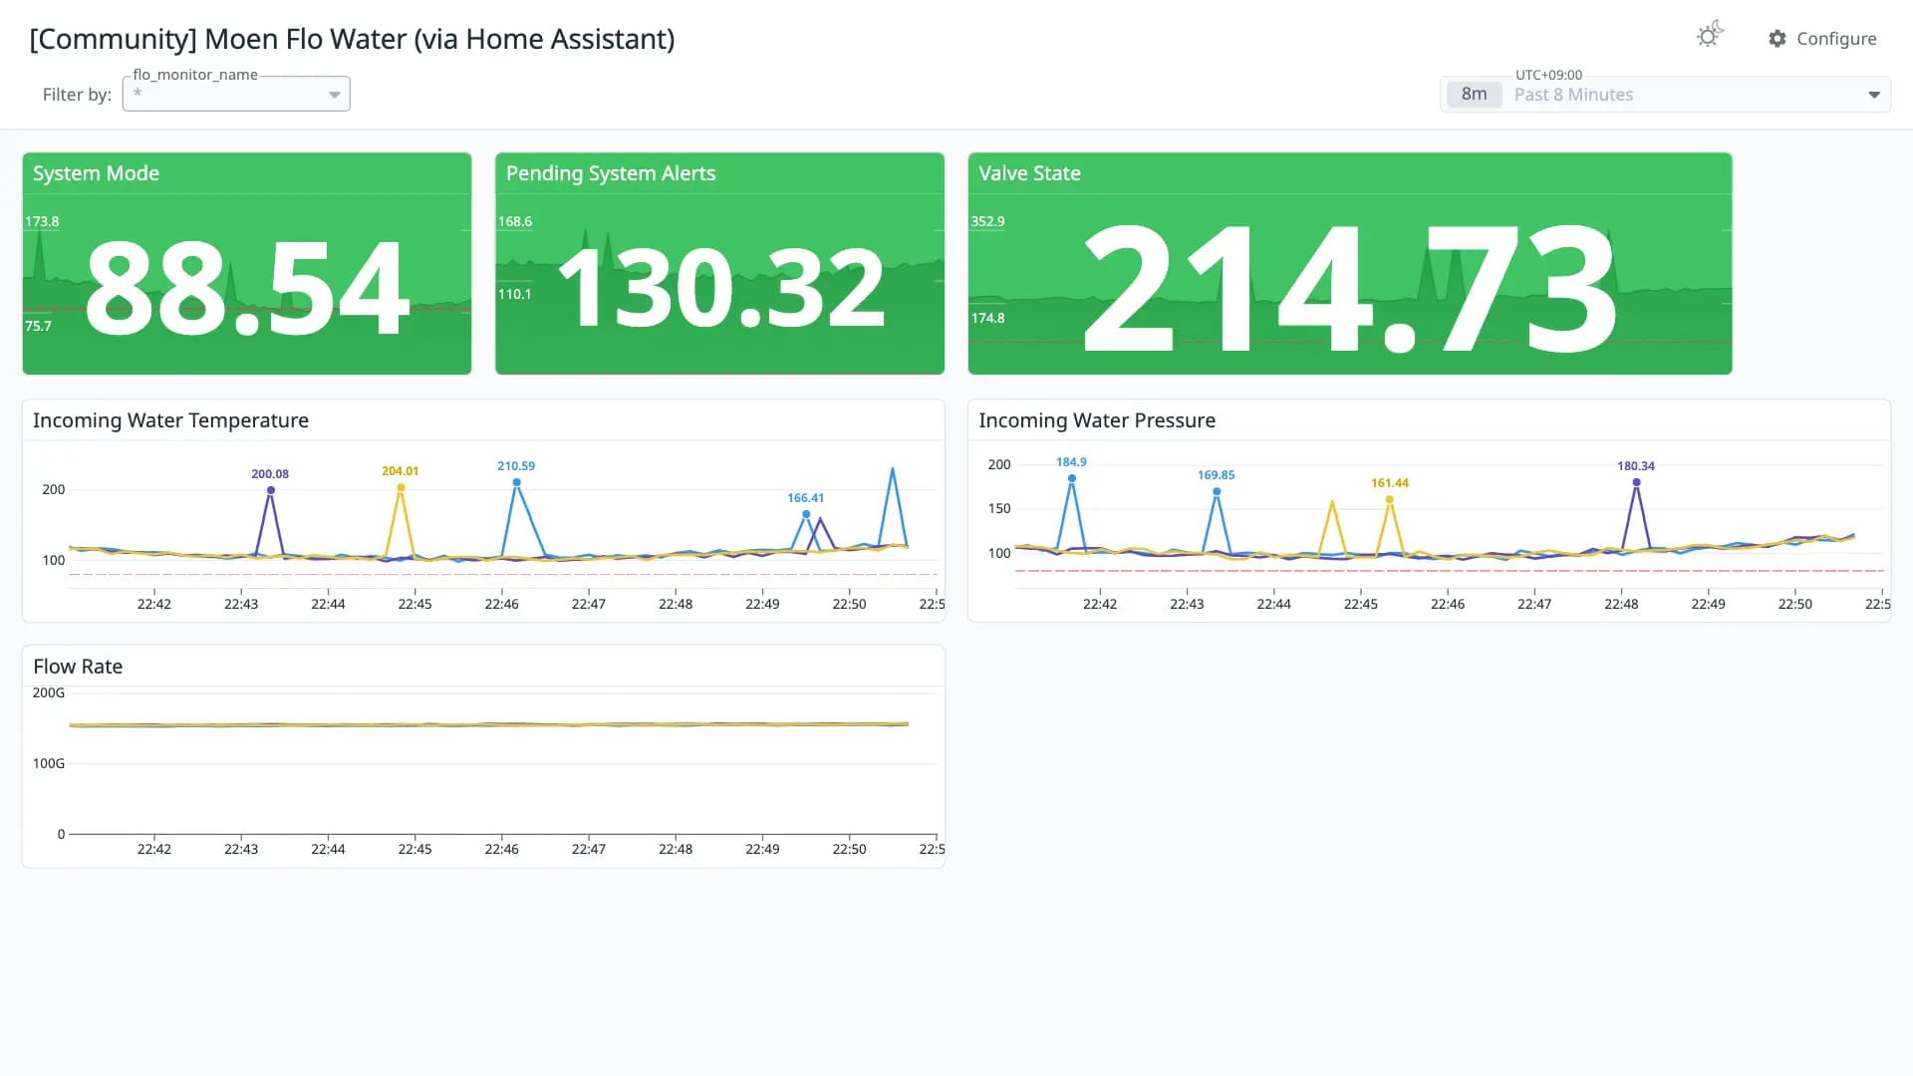The height and width of the screenshot is (1076, 1913).
Task: Click the 184.9 peak marker in pressure graph
Action: point(1072,478)
